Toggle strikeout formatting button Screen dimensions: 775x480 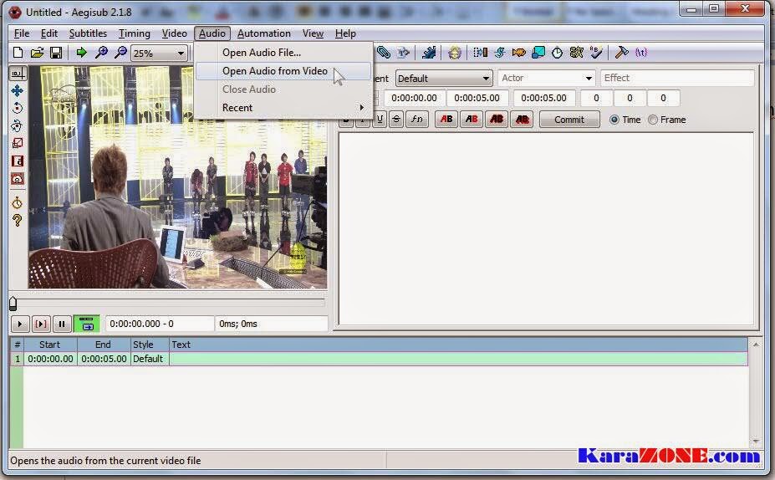[396, 120]
